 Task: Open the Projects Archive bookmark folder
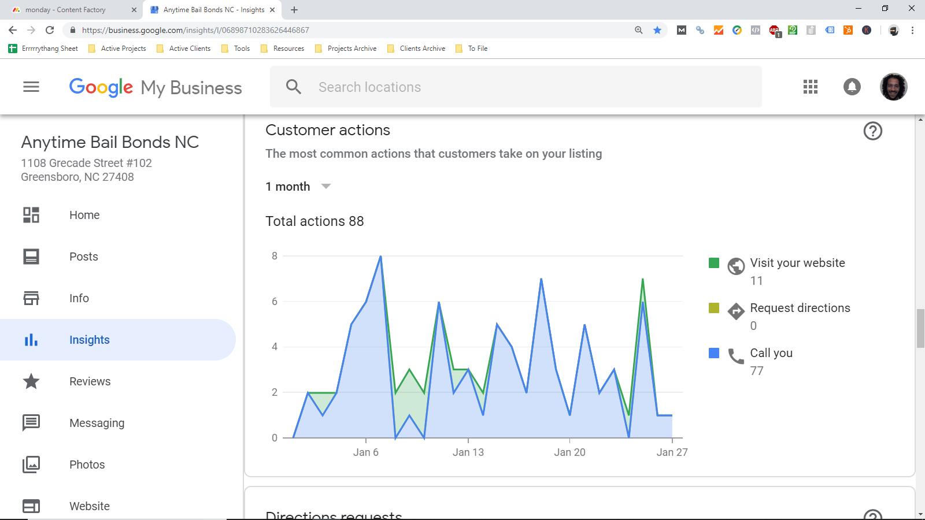click(x=346, y=49)
